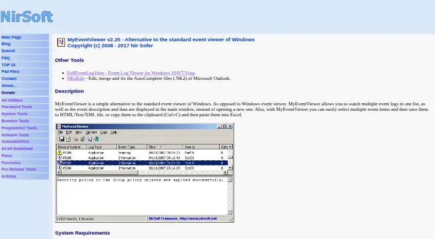Open Forensics sidebar link
Screen dimensions: 435x239
click(11, 163)
